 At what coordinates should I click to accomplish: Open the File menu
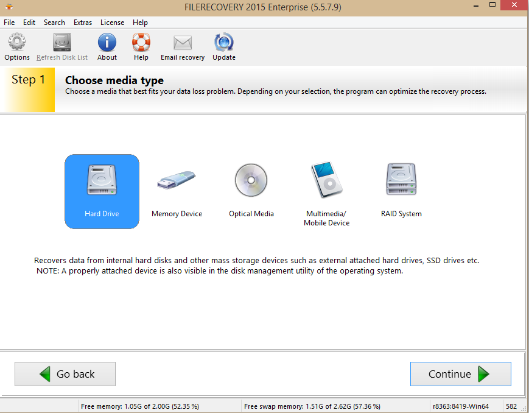click(9, 23)
